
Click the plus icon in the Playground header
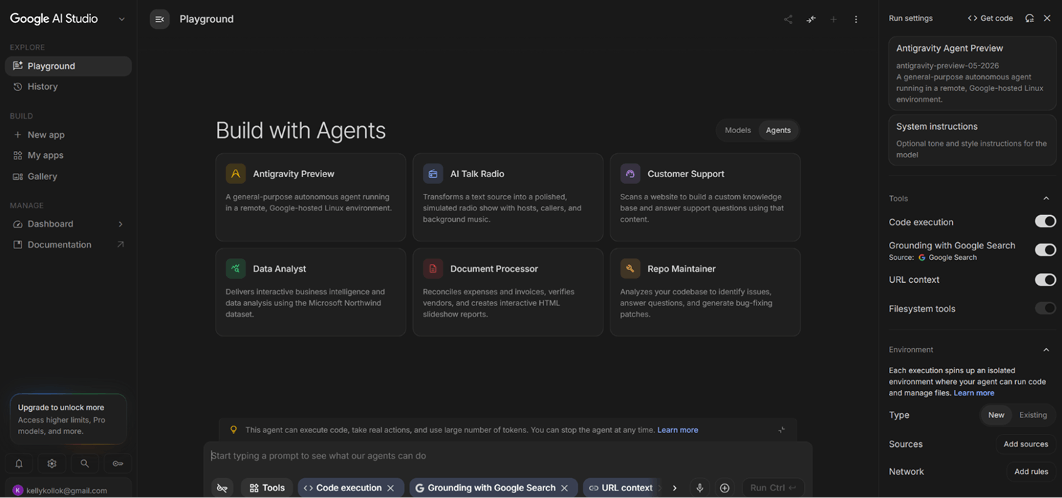pyautogui.click(x=834, y=19)
